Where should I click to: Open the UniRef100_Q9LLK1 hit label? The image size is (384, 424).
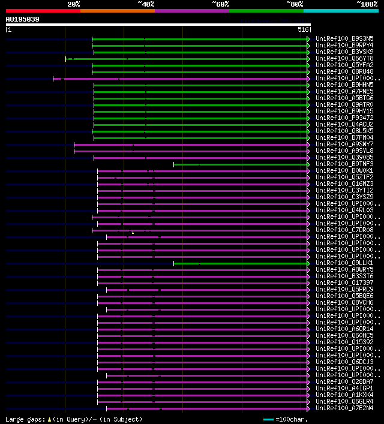(344, 263)
